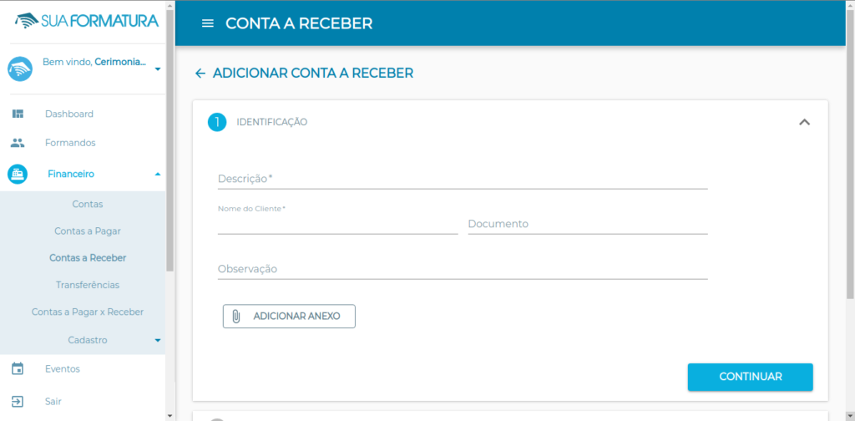Open Contas a Pagar submenu item
855x421 pixels.
[x=88, y=231]
